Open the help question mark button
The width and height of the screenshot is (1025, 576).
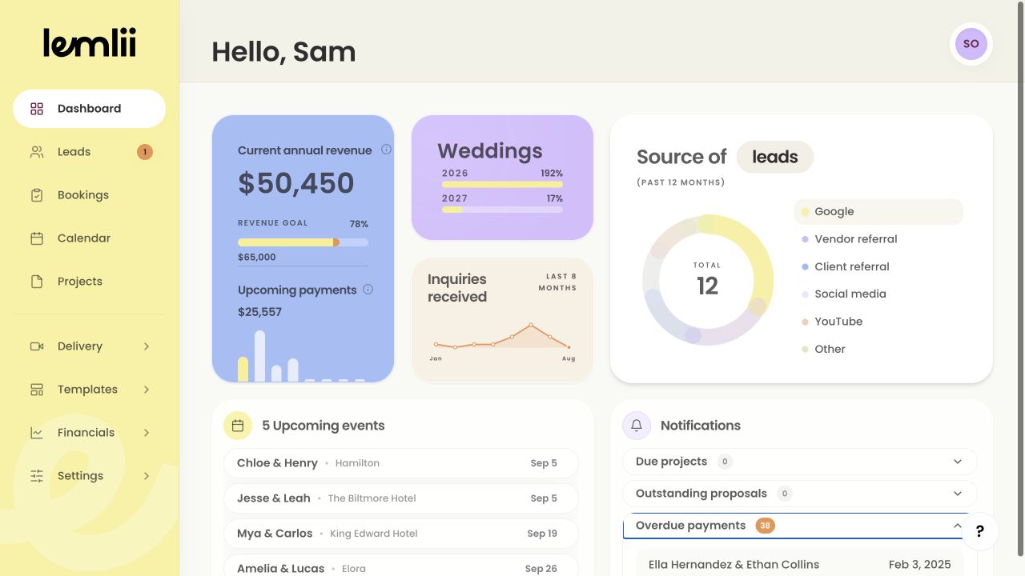click(980, 531)
